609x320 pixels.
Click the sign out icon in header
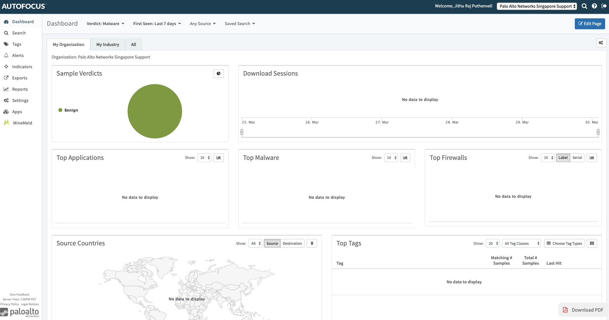click(604, 6)
